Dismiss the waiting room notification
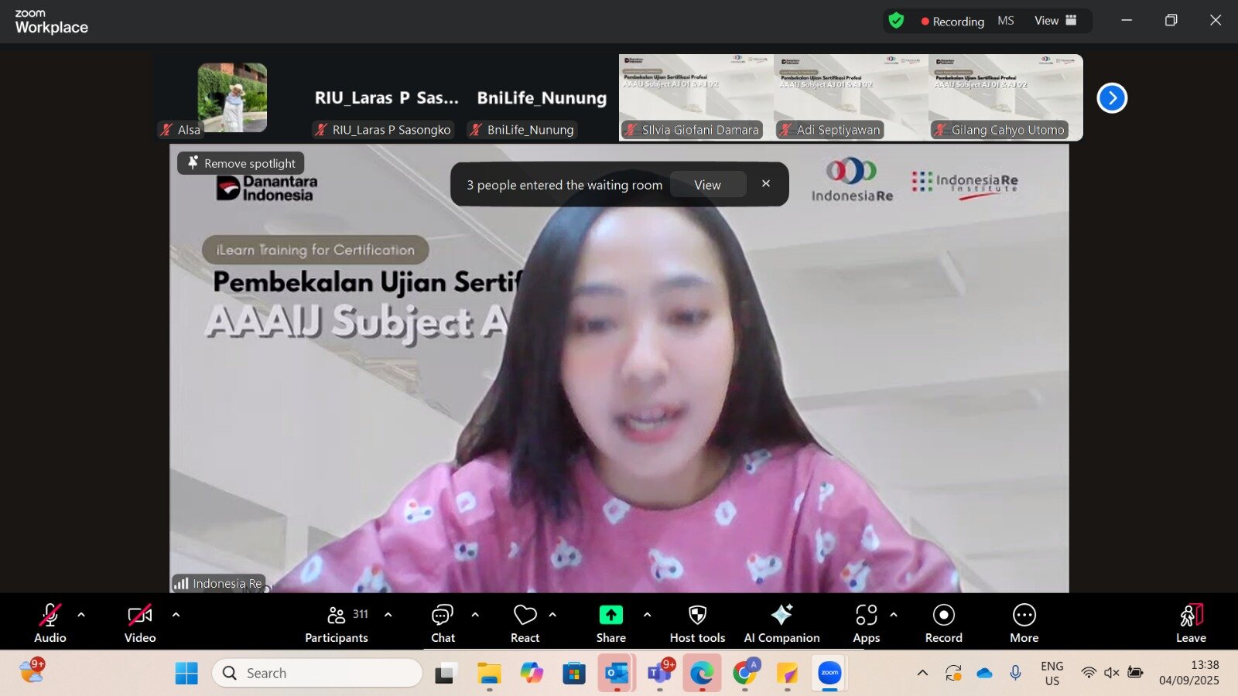1238x696 pixels. coord(765,184)
